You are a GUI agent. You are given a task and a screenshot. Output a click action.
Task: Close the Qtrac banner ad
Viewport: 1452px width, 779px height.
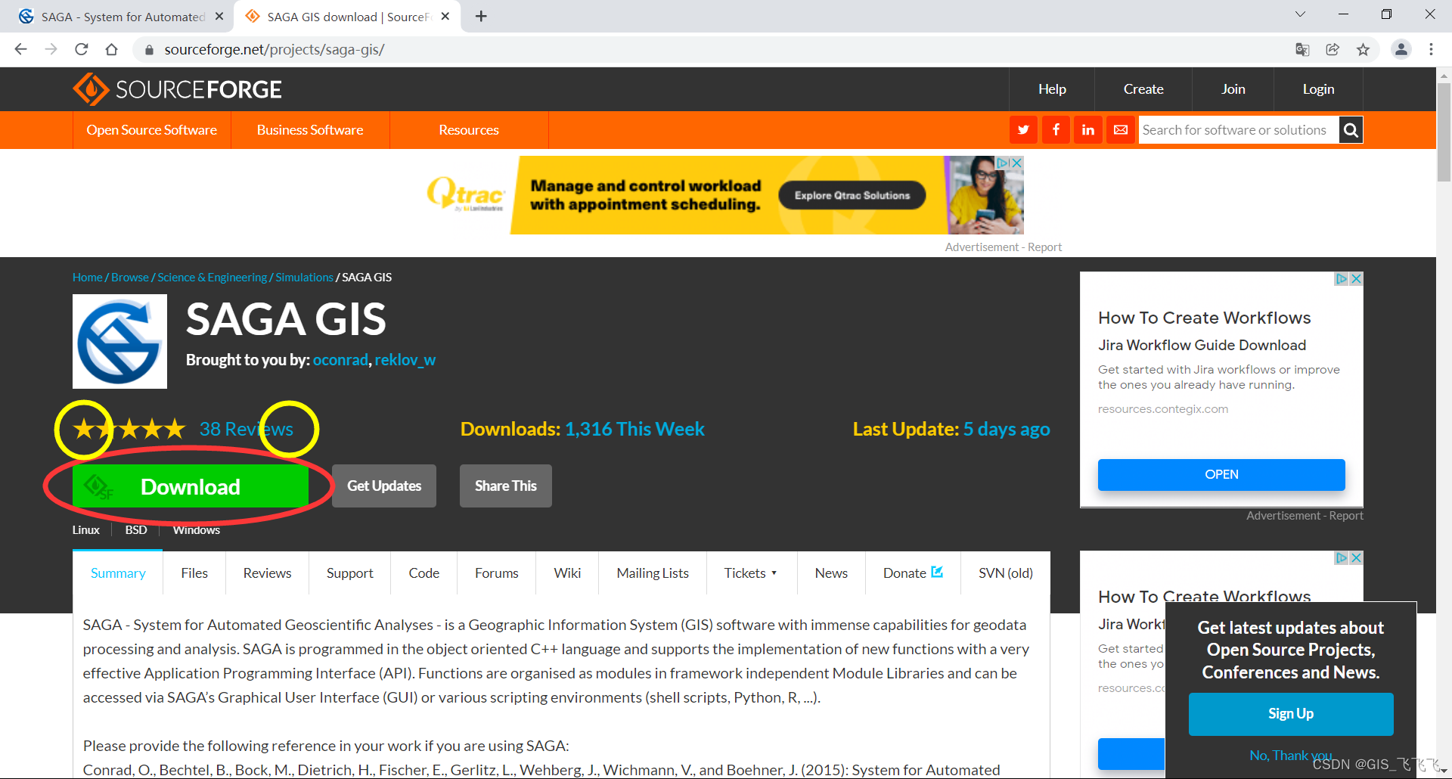1017,163
